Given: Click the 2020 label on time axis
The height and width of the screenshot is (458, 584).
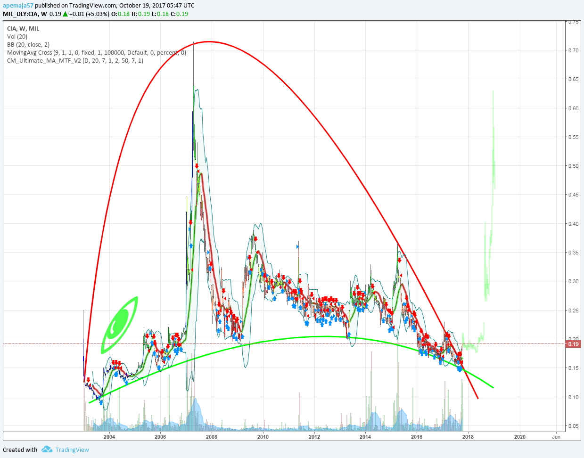Looking at the screenshot, I should [519, 437].
